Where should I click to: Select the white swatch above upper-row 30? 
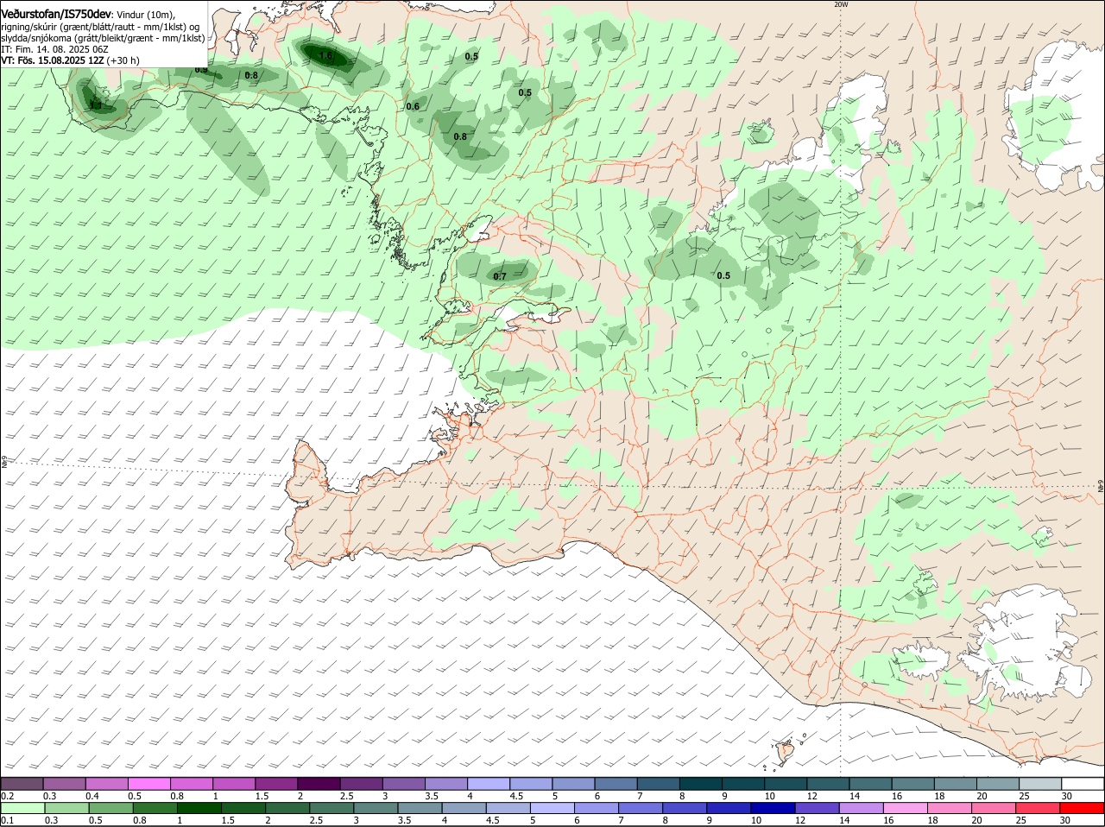point(1083,783)
